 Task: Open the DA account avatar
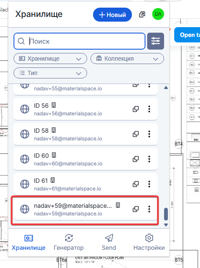[158, 14]
